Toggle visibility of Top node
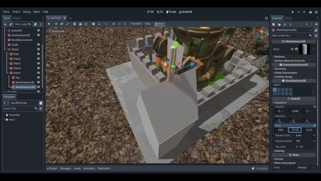Viewport: 321px width, 181px height. pyautogui.click(x=38, y=77)
